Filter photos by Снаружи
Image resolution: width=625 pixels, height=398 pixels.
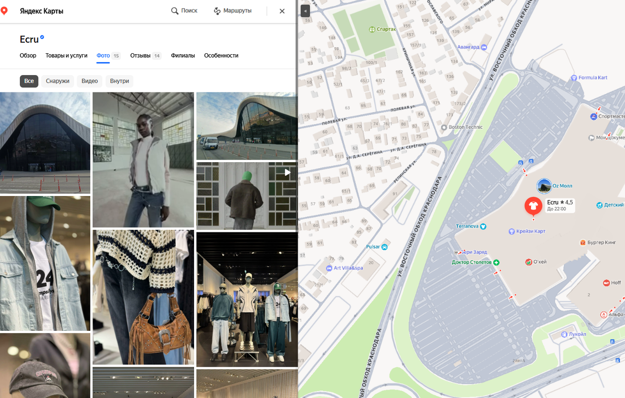pyautogui.click(x=58, y=81)
